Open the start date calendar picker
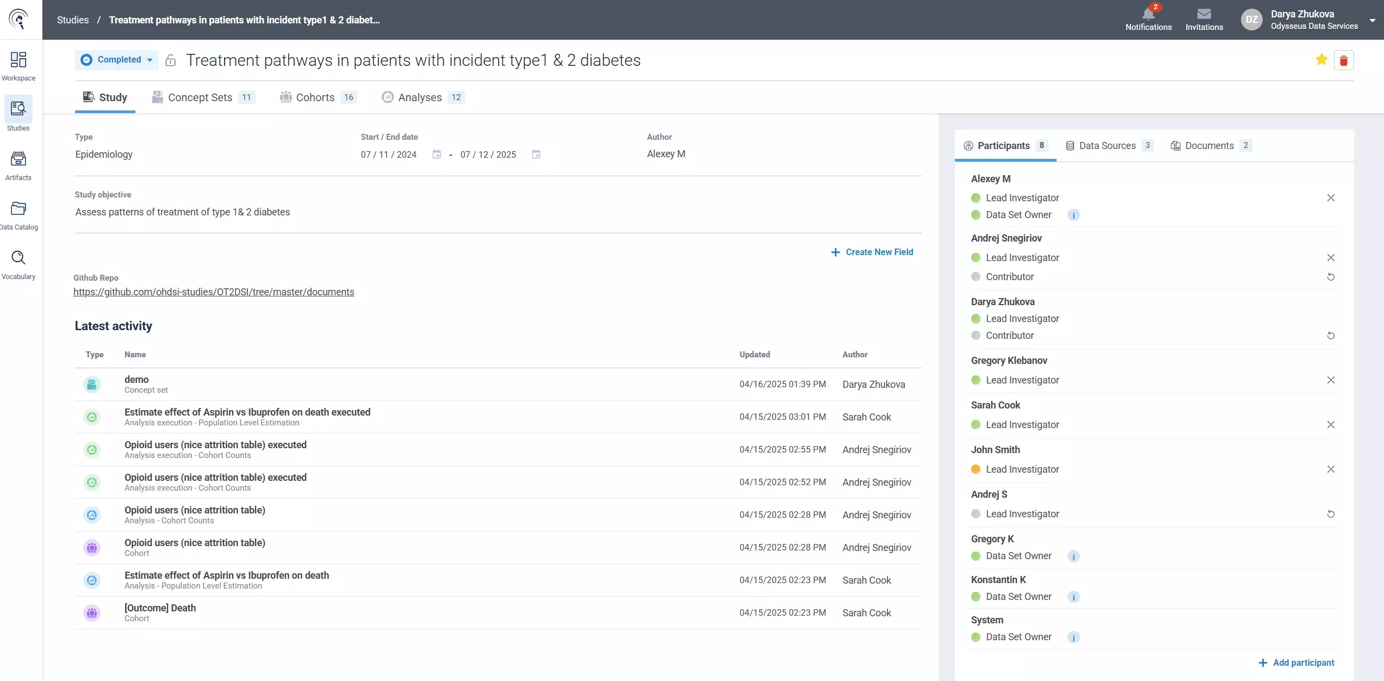The height and width of the screenshot is (681, 1384). coord(436,154)
